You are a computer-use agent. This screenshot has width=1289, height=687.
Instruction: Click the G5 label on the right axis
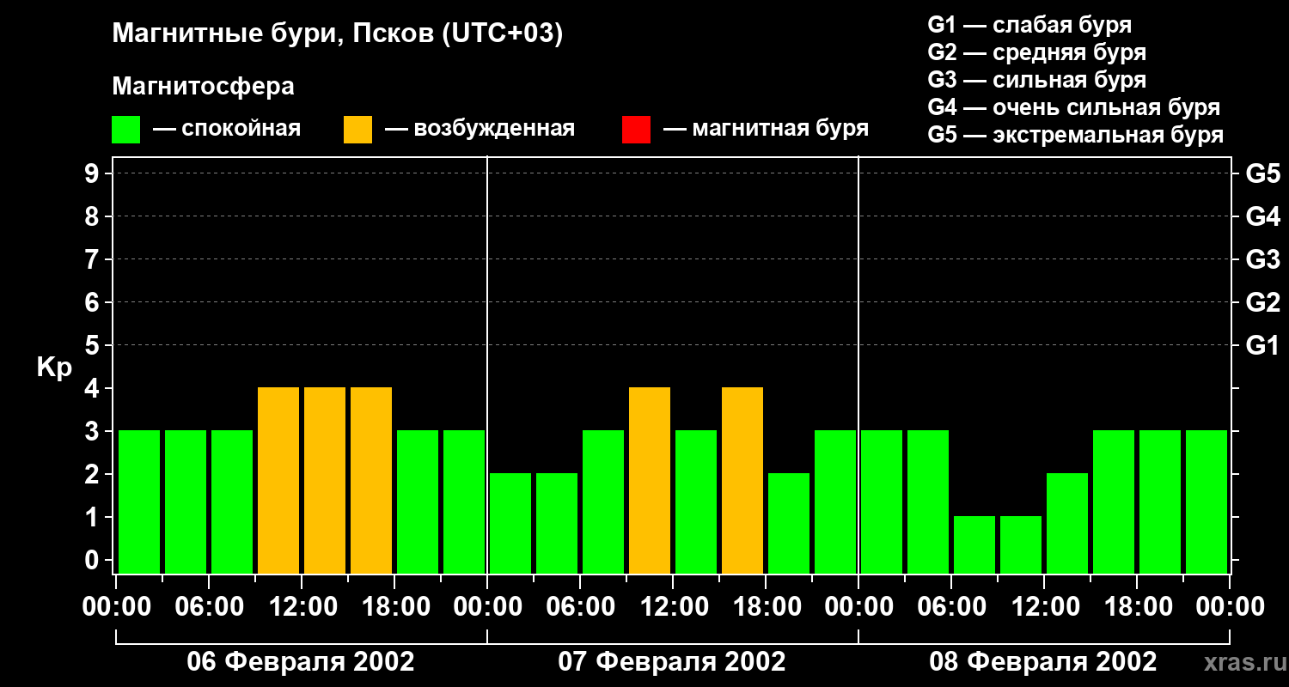[x=1262, y=174]
